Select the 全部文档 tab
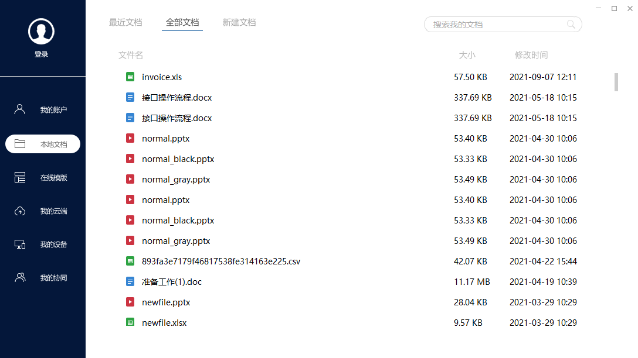The width and height of the screenshot is (638, 358). pyautogui.click(x=182, y=22)
